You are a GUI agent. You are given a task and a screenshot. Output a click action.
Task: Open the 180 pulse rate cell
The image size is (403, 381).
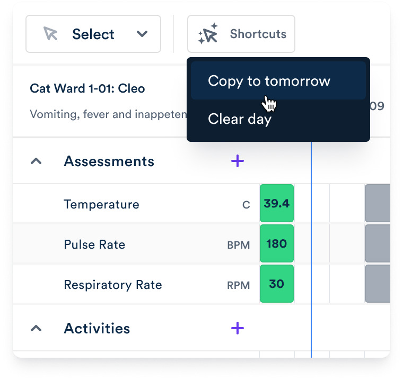pyautogui.click(x=276, y=244)
